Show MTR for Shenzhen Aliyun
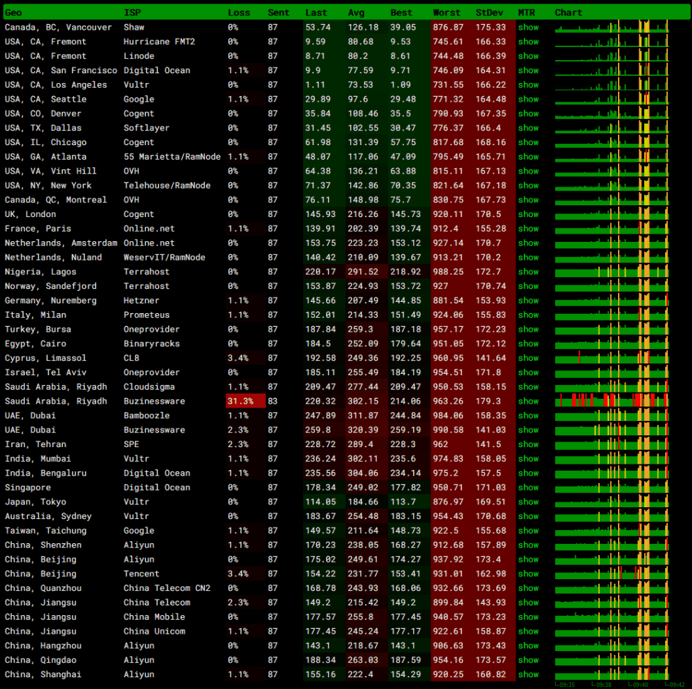 pos(528,545)
